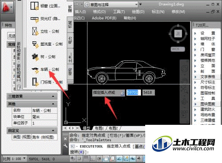Open ShowMotion from the navigation bar
The width and height of the screenshot is (222, 163).
tap(184, 115)
